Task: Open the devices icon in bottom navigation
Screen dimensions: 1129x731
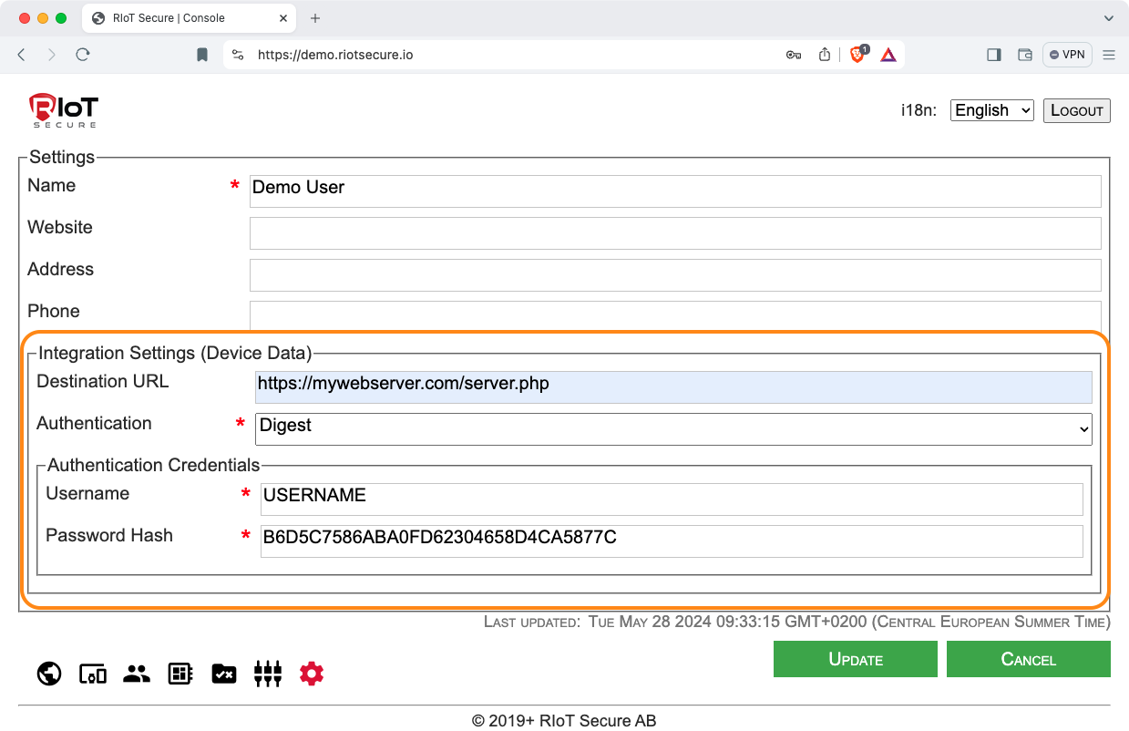Action: [x=93, y=674]
